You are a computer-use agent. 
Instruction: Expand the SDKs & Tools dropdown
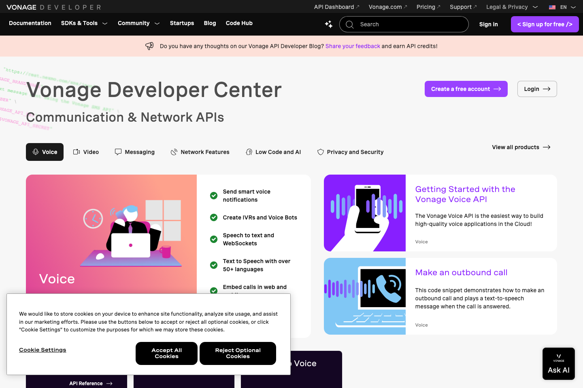click(x=84, y=23)
